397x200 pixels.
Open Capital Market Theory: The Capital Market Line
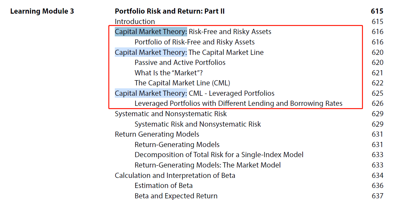tap(189, 52)
